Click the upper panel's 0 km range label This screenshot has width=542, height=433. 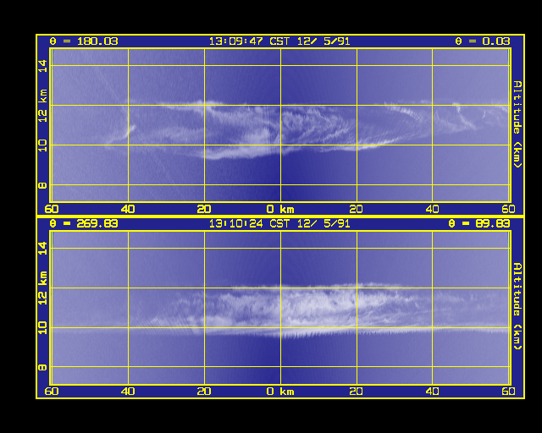tap(280, 209)
